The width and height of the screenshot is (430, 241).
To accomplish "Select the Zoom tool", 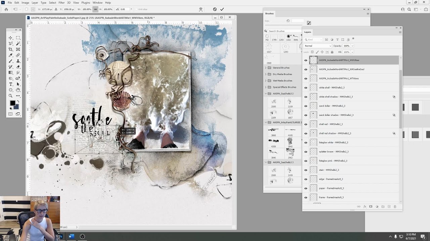I will [11, 96].
